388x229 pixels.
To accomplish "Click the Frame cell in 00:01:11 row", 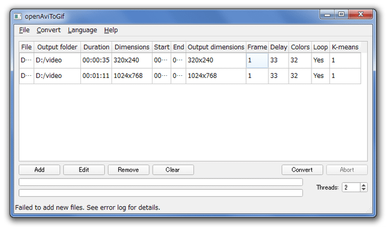I will point(257,76).
